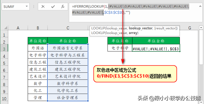The height and width of the screenshot is (104, 204).
Task: Click editing cell showing #VALUE!;#VALUE!},$C$3
Action: point(156,48)
